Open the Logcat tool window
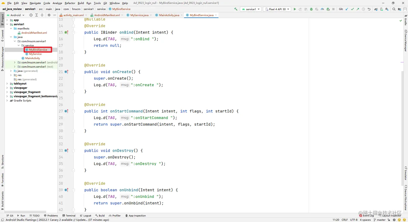Screen dimensions: 408x222 click(86, 216)
